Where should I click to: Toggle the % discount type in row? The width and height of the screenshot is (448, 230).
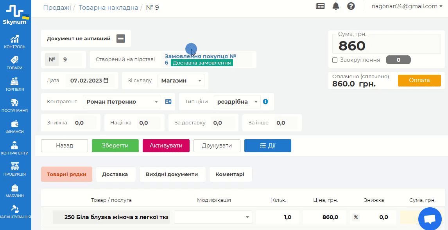pos(356,217)
